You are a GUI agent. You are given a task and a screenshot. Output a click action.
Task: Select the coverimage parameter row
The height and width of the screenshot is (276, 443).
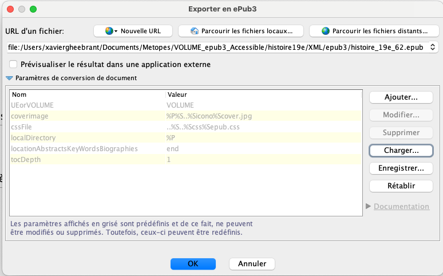coord(185,116)
